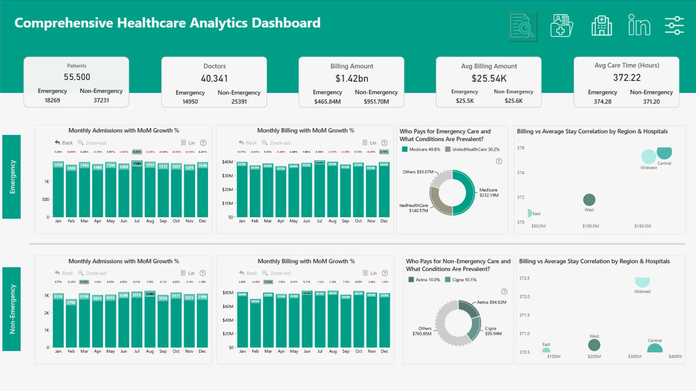Open the LinkedIn icon in header

(639, 25)
